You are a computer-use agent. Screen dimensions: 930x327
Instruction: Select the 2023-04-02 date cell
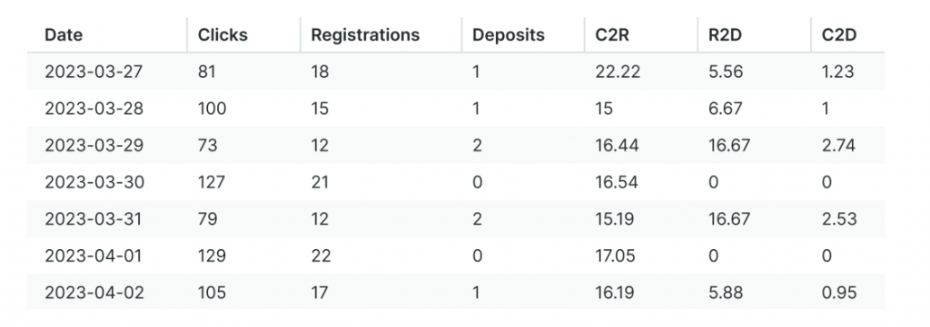tap(94, 292)
